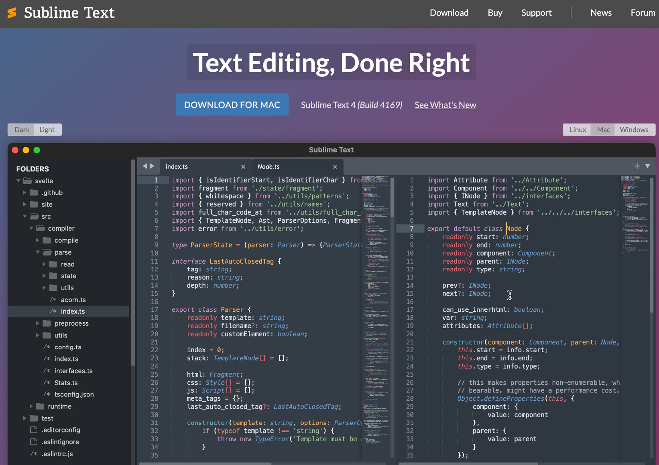This screenshot has width=659, height=465.
Task: Click the .eslintrc.js file type icon
Action: coord(34,454)
